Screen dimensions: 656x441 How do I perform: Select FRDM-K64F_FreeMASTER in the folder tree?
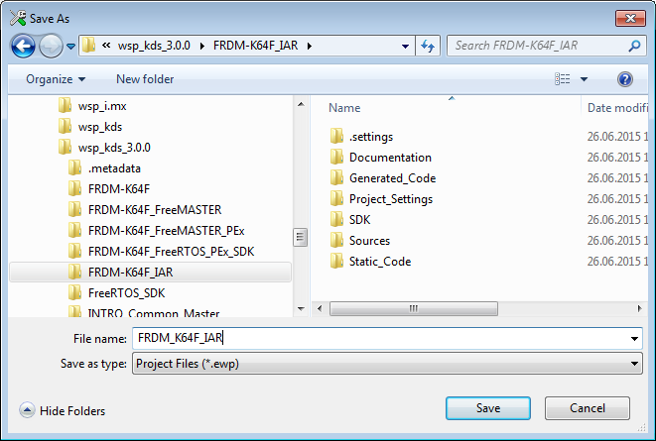pyautogui.click(x=154, y=209)
